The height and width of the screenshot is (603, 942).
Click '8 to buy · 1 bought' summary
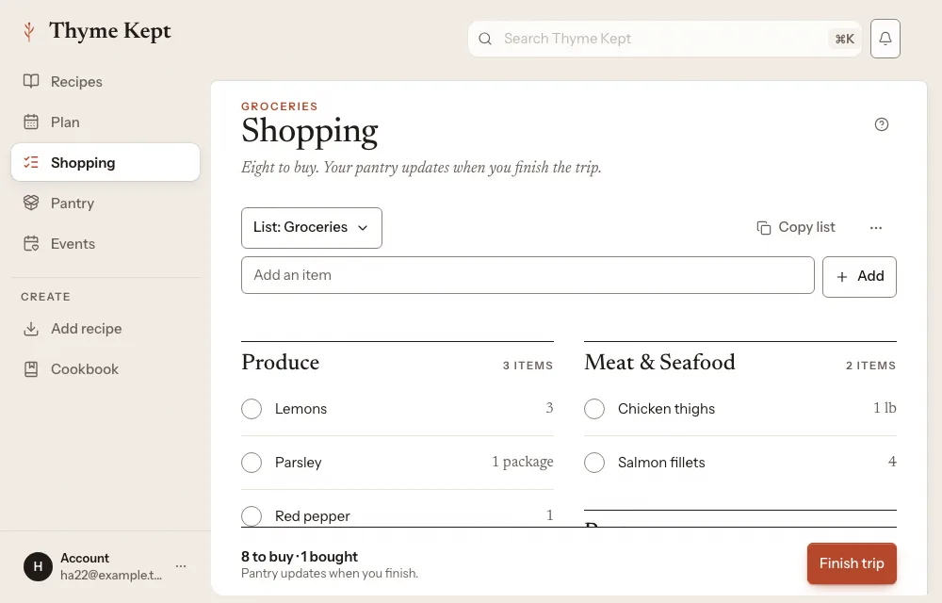pos(300,557)
